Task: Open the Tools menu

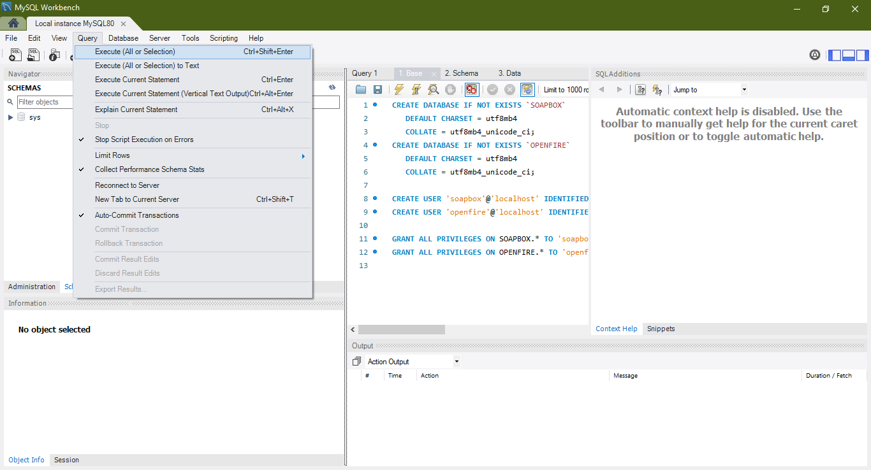Action: point(190,38)
